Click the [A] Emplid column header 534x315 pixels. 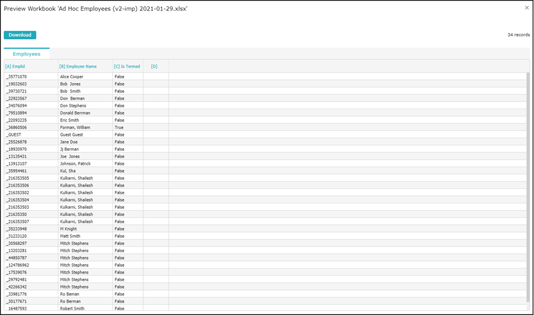[x=15, y=66]
